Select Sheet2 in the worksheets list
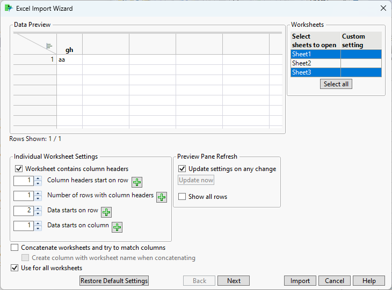Image resolution: width=392 pixels, height=290 pixels. 315,63
